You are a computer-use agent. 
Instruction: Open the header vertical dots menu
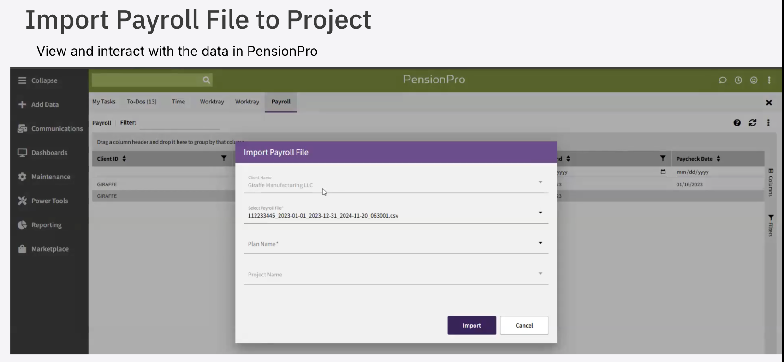pos(769,80)
